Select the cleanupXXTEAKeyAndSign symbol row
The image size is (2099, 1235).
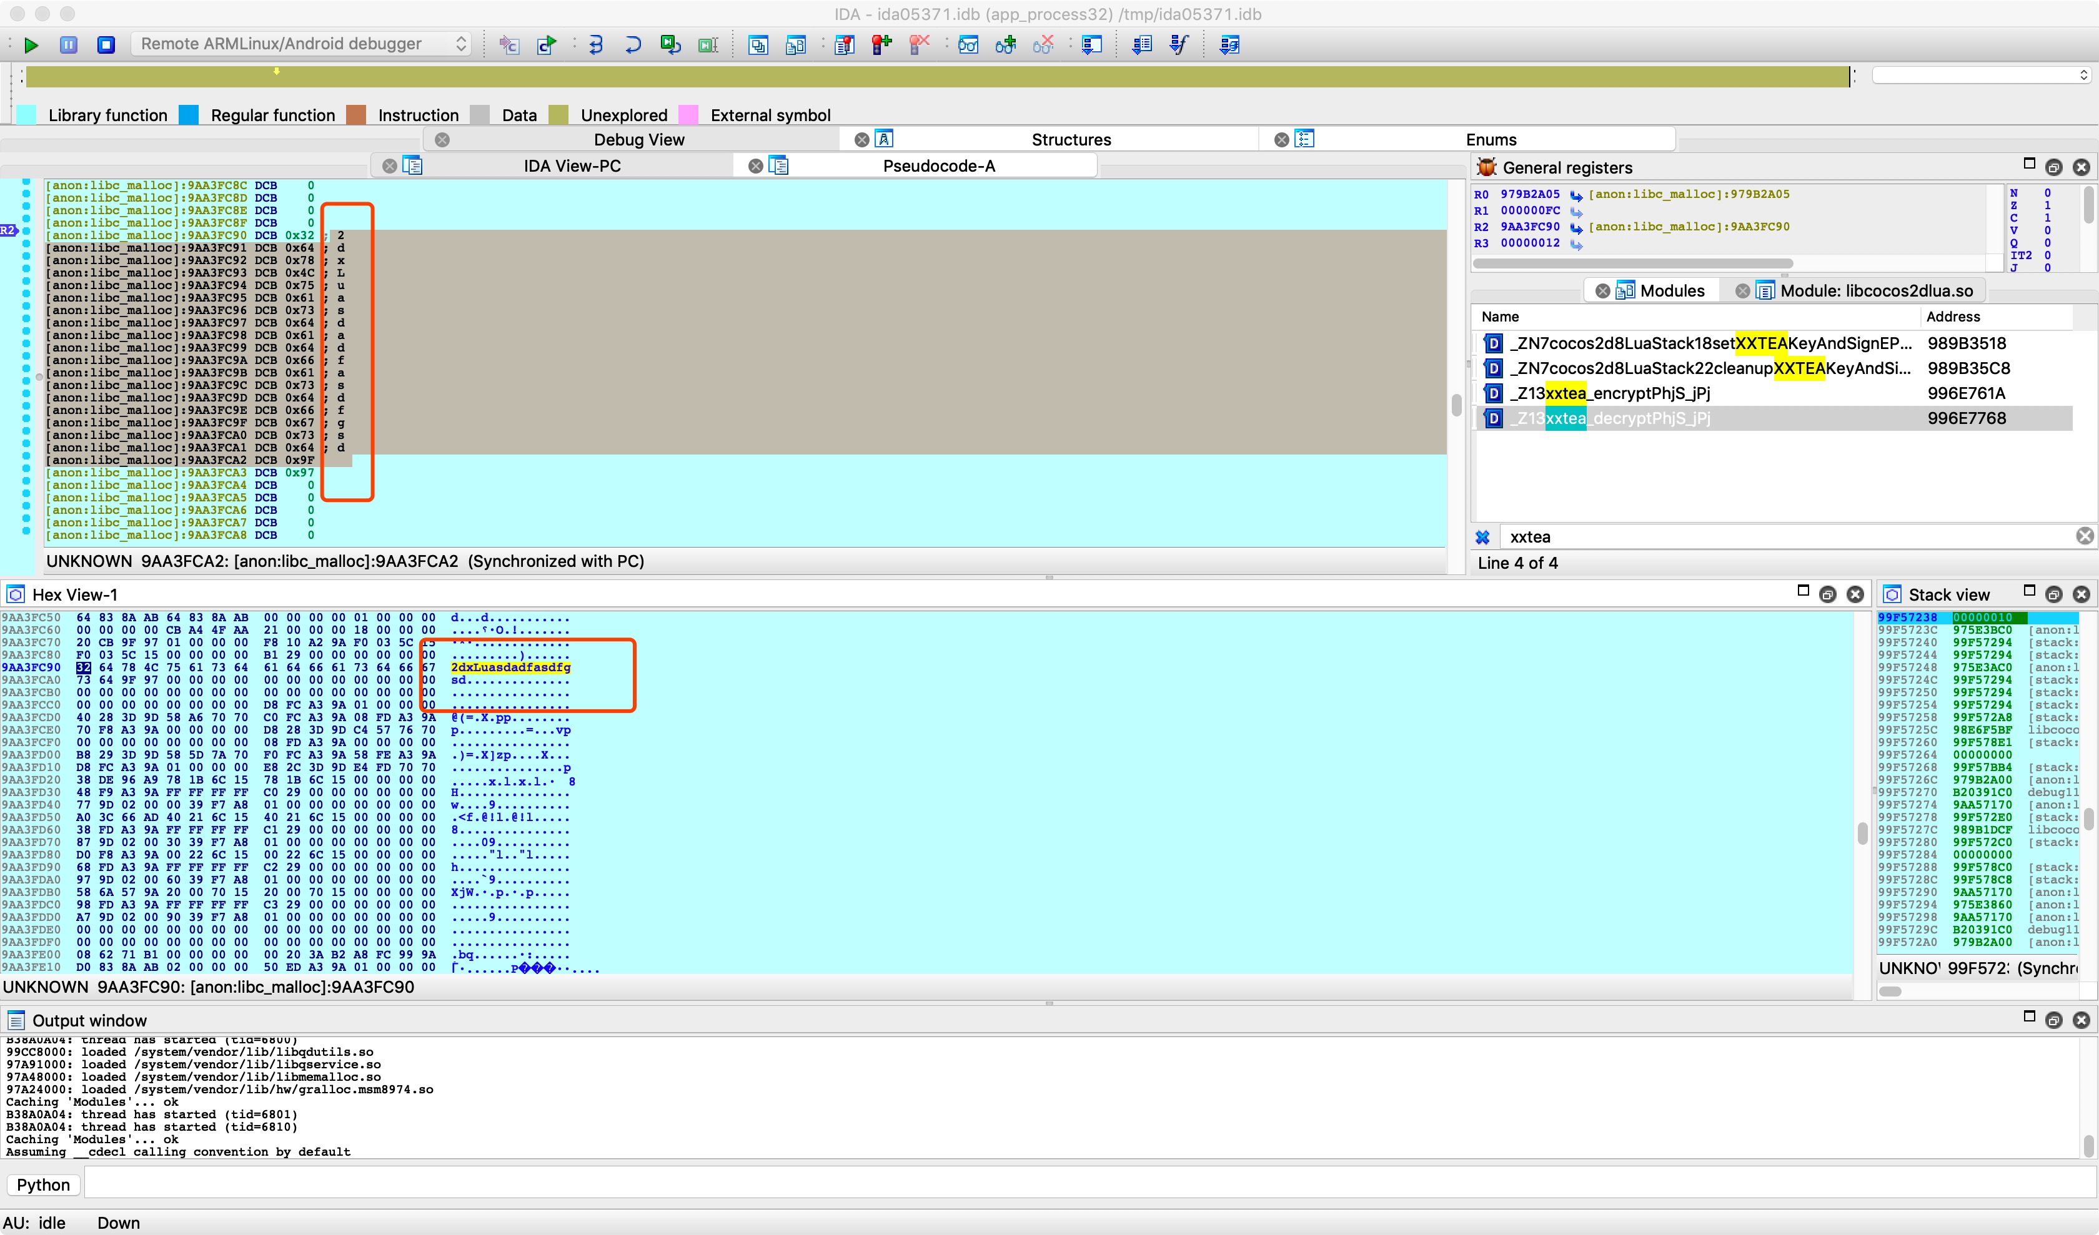click(1775, 368)
